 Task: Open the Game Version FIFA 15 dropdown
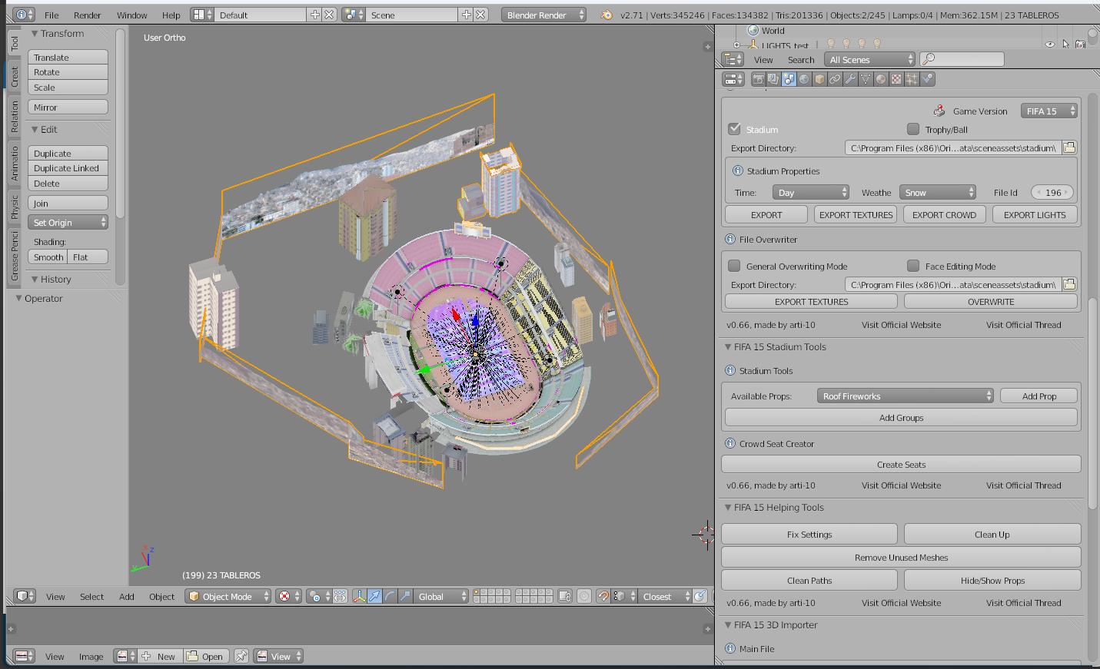(1049, 111)
